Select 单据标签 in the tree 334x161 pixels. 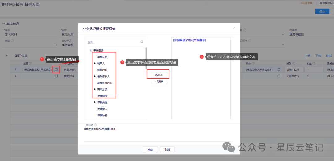102,115
